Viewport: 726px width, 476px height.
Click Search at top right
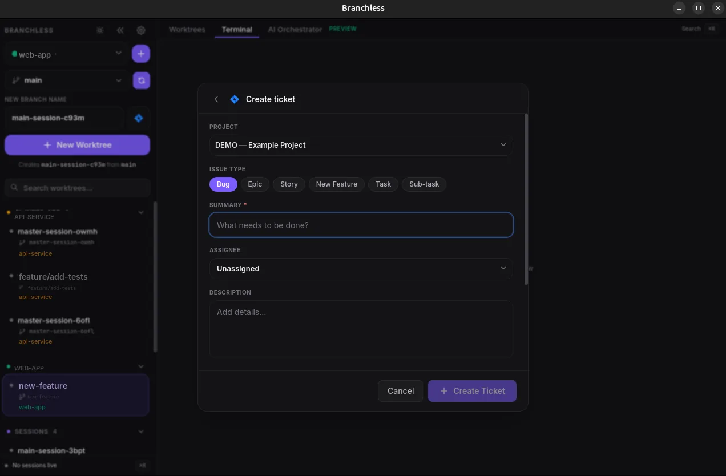click(691, 29)
